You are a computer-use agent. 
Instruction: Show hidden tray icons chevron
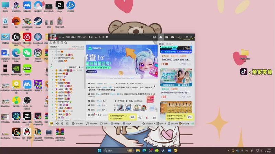tap(228, 151)
